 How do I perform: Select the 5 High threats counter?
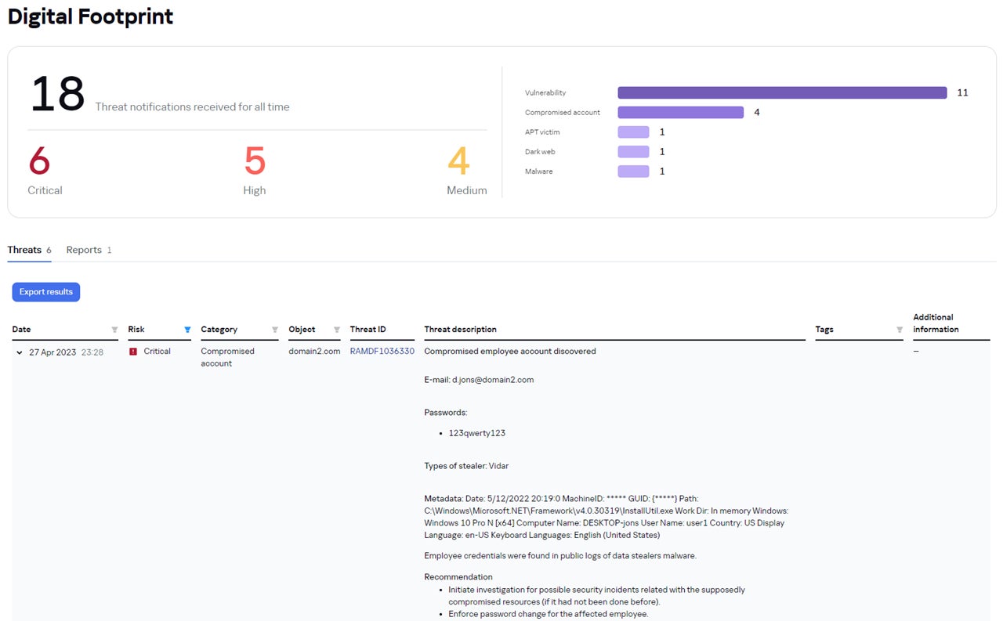coord(255,170)
